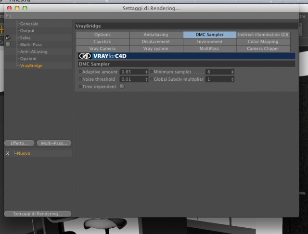308x234 pixels.
Task: Select the DMC Sampler tab
Action: click(x=210, y=35)
